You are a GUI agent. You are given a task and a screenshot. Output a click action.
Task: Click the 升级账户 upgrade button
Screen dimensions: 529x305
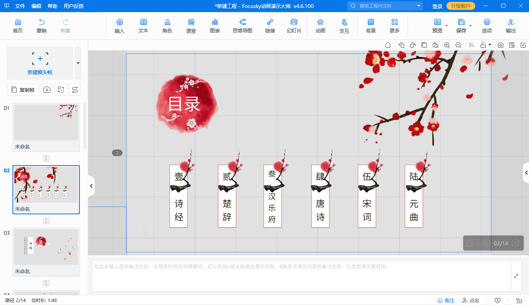[461, 6]
